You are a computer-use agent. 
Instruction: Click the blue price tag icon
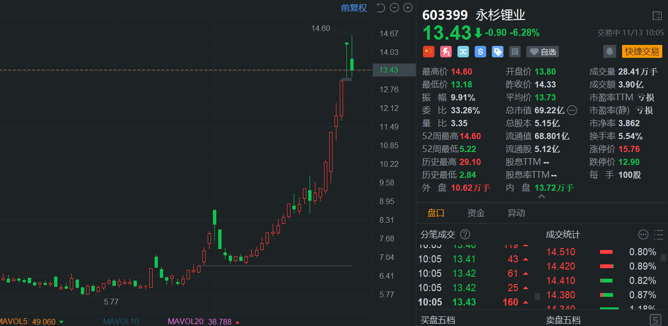(x=498, y=51)
